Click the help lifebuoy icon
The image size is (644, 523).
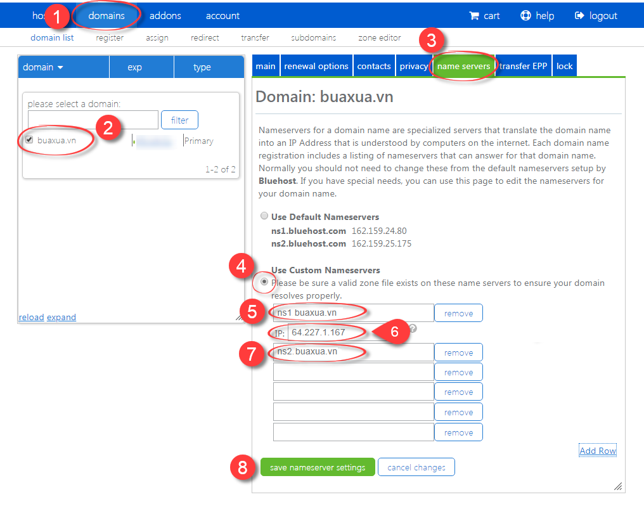coord(525,16)
